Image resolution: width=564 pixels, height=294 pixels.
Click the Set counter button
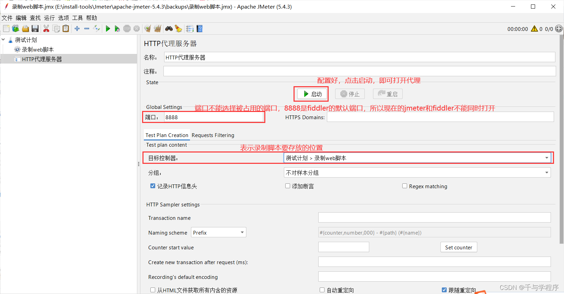click(459, 247)
